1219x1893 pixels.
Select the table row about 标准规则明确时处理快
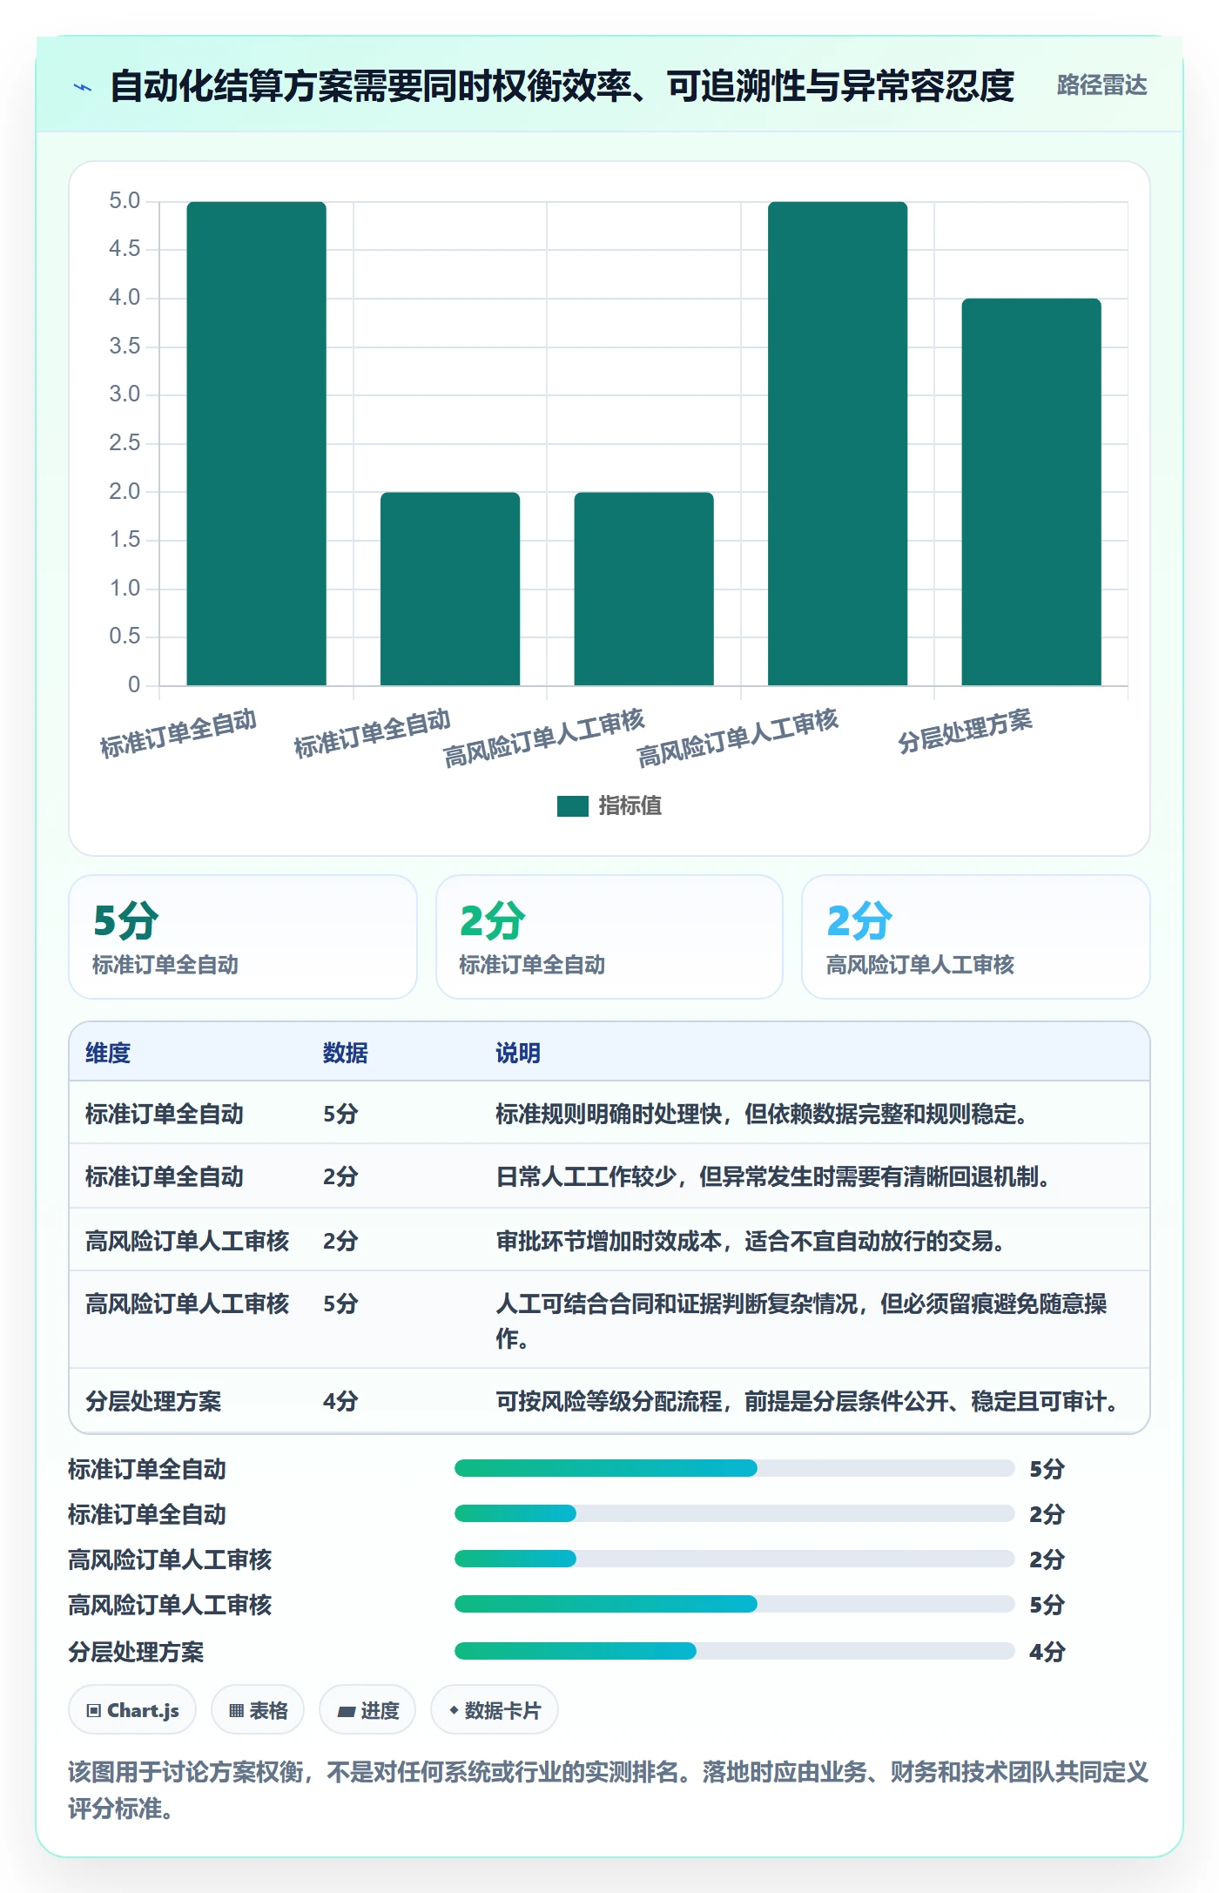[x=609, y=1113]
